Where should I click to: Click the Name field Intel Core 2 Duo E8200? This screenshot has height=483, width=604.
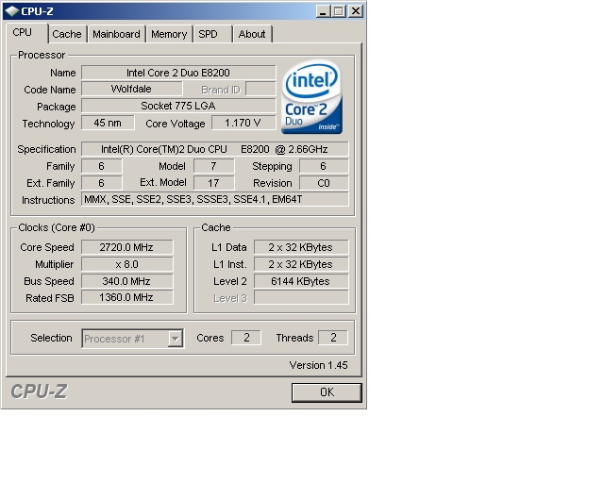[x=178, y=73]
